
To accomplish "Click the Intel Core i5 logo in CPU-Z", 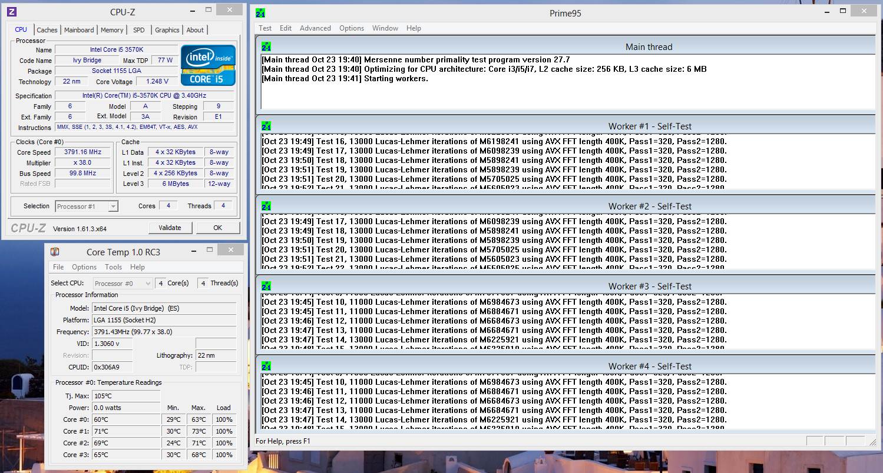I will 208,65.
